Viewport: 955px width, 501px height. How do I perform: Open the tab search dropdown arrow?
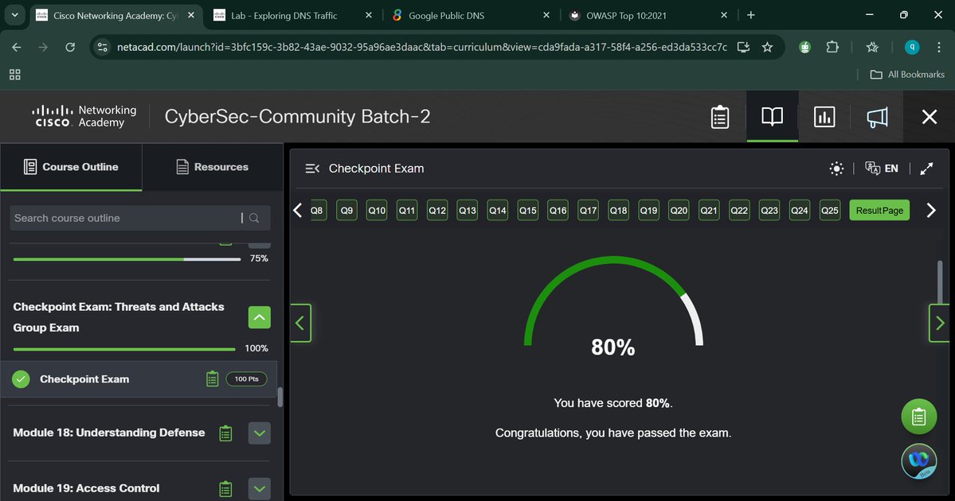point(14,15)
